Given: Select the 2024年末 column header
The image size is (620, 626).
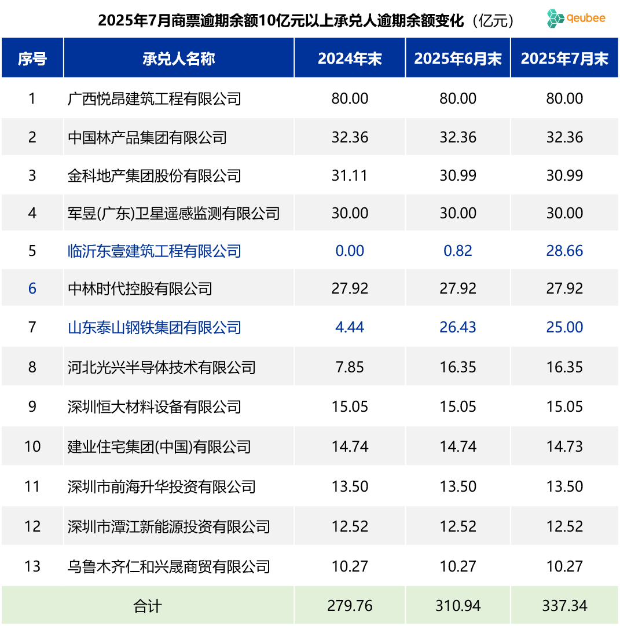Looking at the screenshot, I should 350,58.
